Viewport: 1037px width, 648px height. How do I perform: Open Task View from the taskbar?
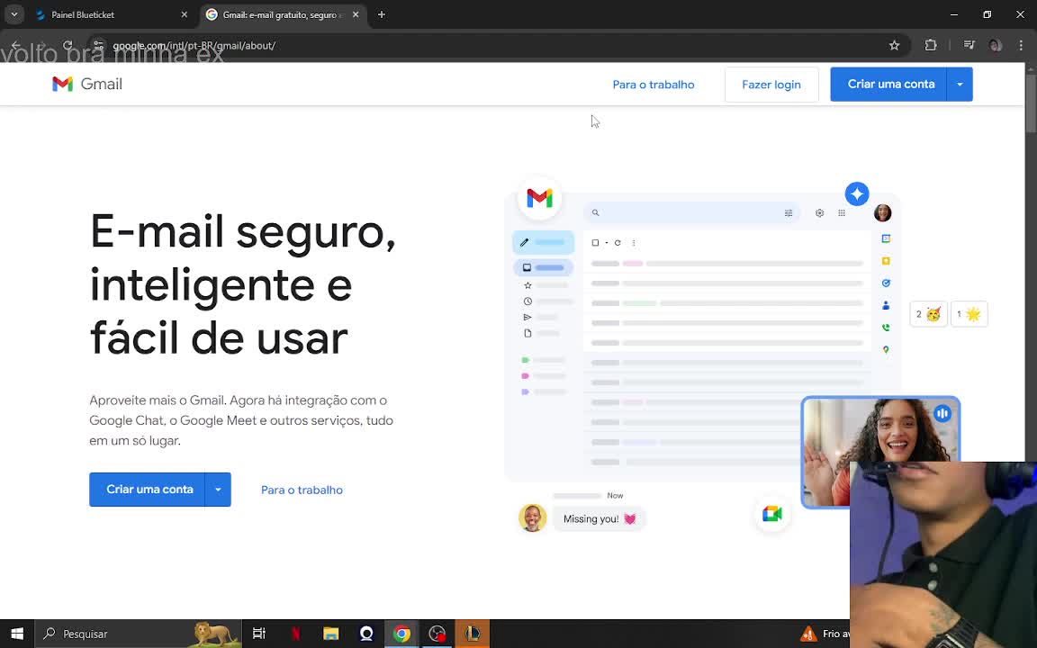(259, 634)
